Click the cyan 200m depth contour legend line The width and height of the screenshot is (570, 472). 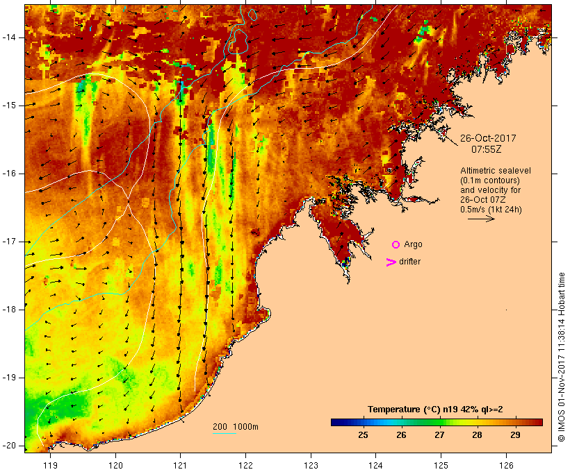point(225,433)
